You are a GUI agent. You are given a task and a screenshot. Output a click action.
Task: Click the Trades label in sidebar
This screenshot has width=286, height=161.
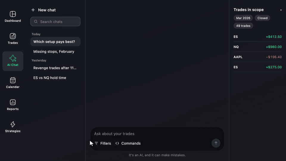13,43
